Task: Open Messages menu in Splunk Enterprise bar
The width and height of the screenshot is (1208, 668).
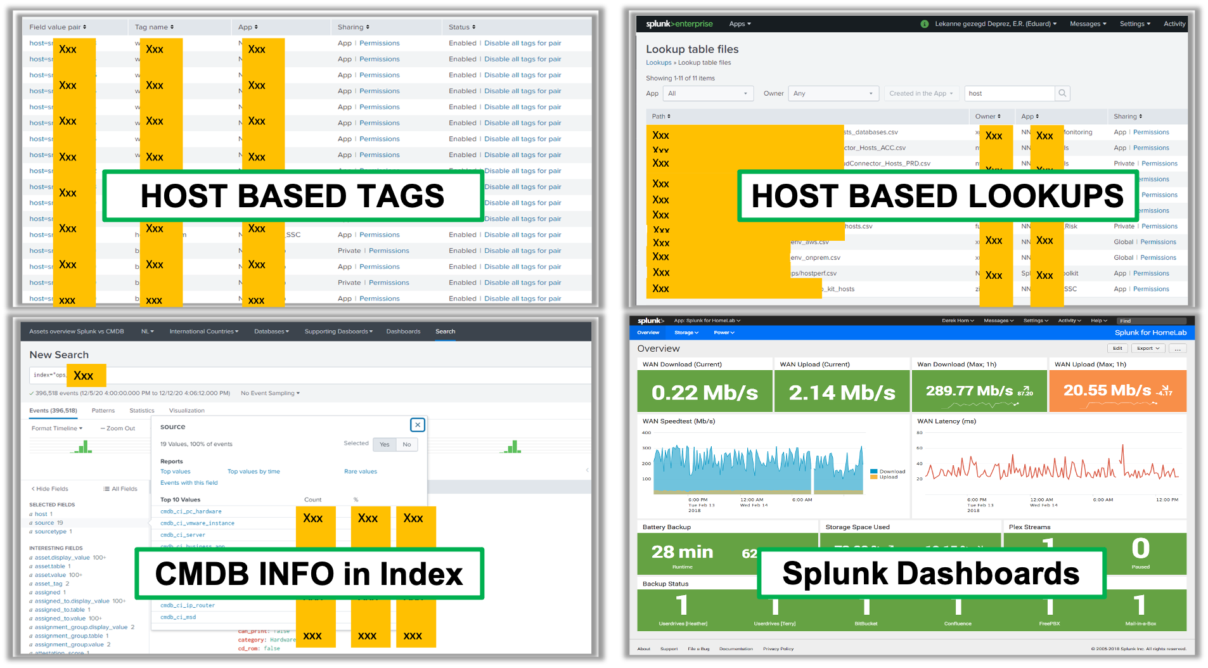Action: (1088, 24)
